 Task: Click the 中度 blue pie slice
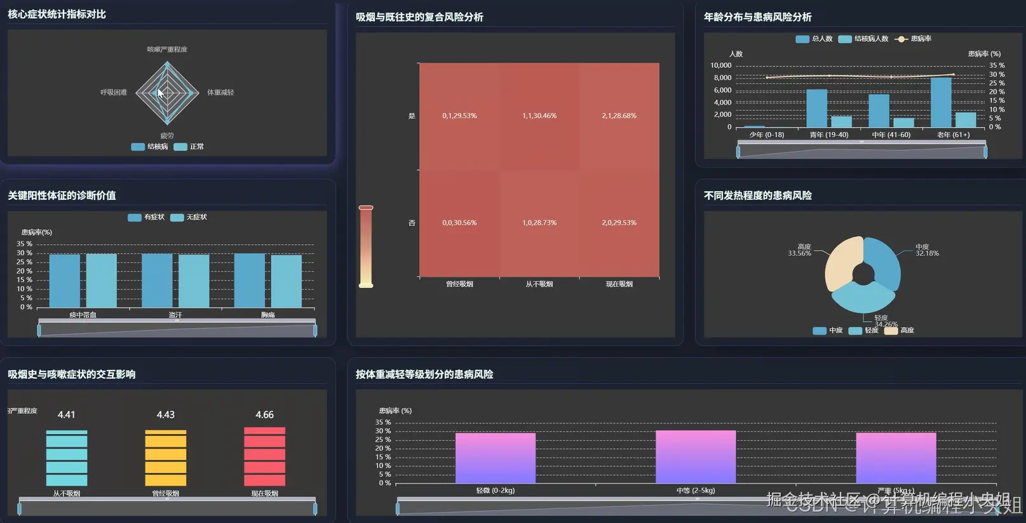pos(887,263)
